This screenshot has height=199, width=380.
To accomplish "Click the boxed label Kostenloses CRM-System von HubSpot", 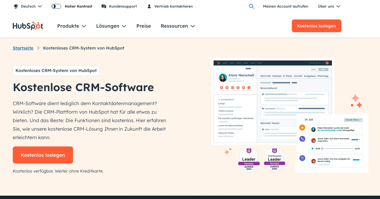I will [x=56, y=70].
